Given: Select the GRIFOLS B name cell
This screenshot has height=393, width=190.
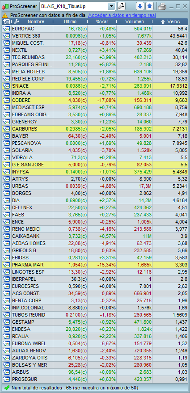Looking at the screenshot, I should click(32, 250).
